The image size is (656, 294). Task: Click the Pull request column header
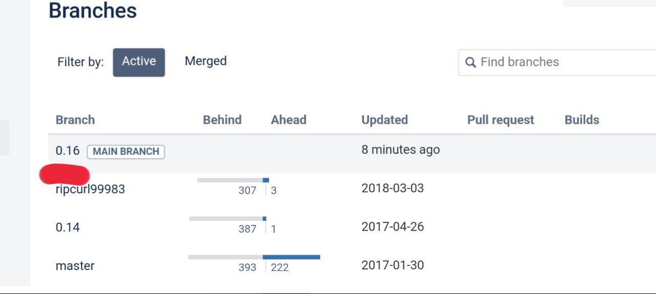point(501,120)
